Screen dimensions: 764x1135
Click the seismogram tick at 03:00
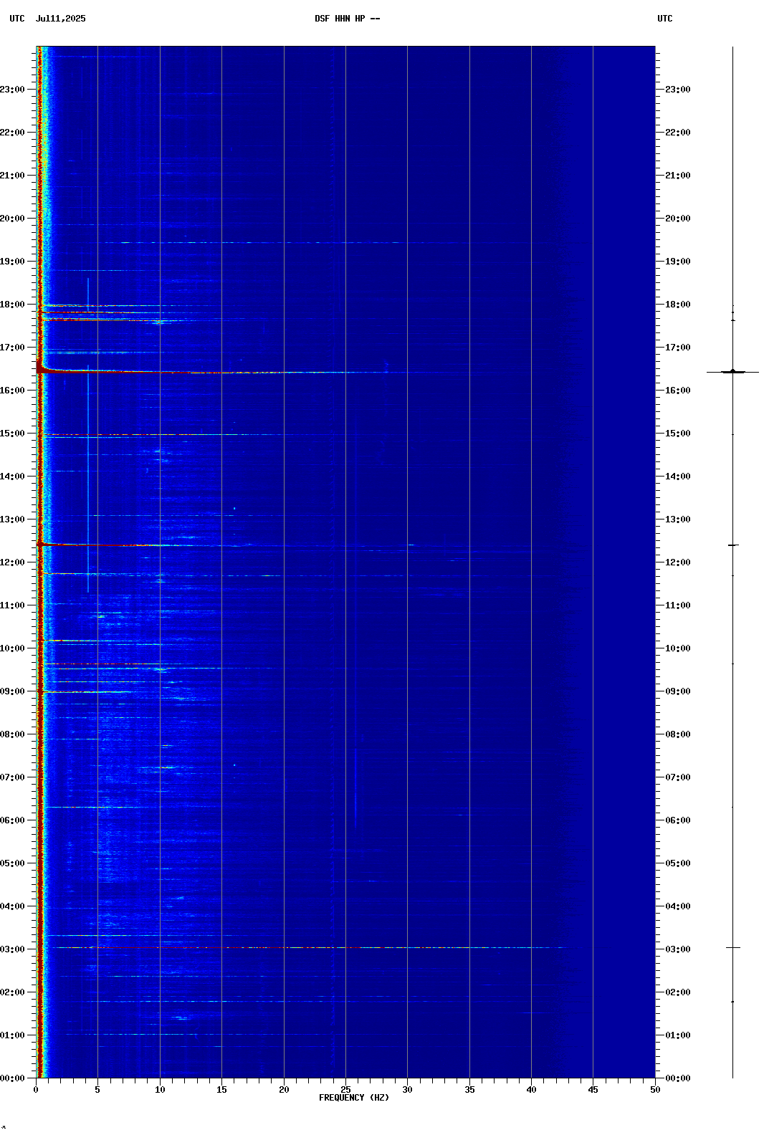[x=732, y=947]
